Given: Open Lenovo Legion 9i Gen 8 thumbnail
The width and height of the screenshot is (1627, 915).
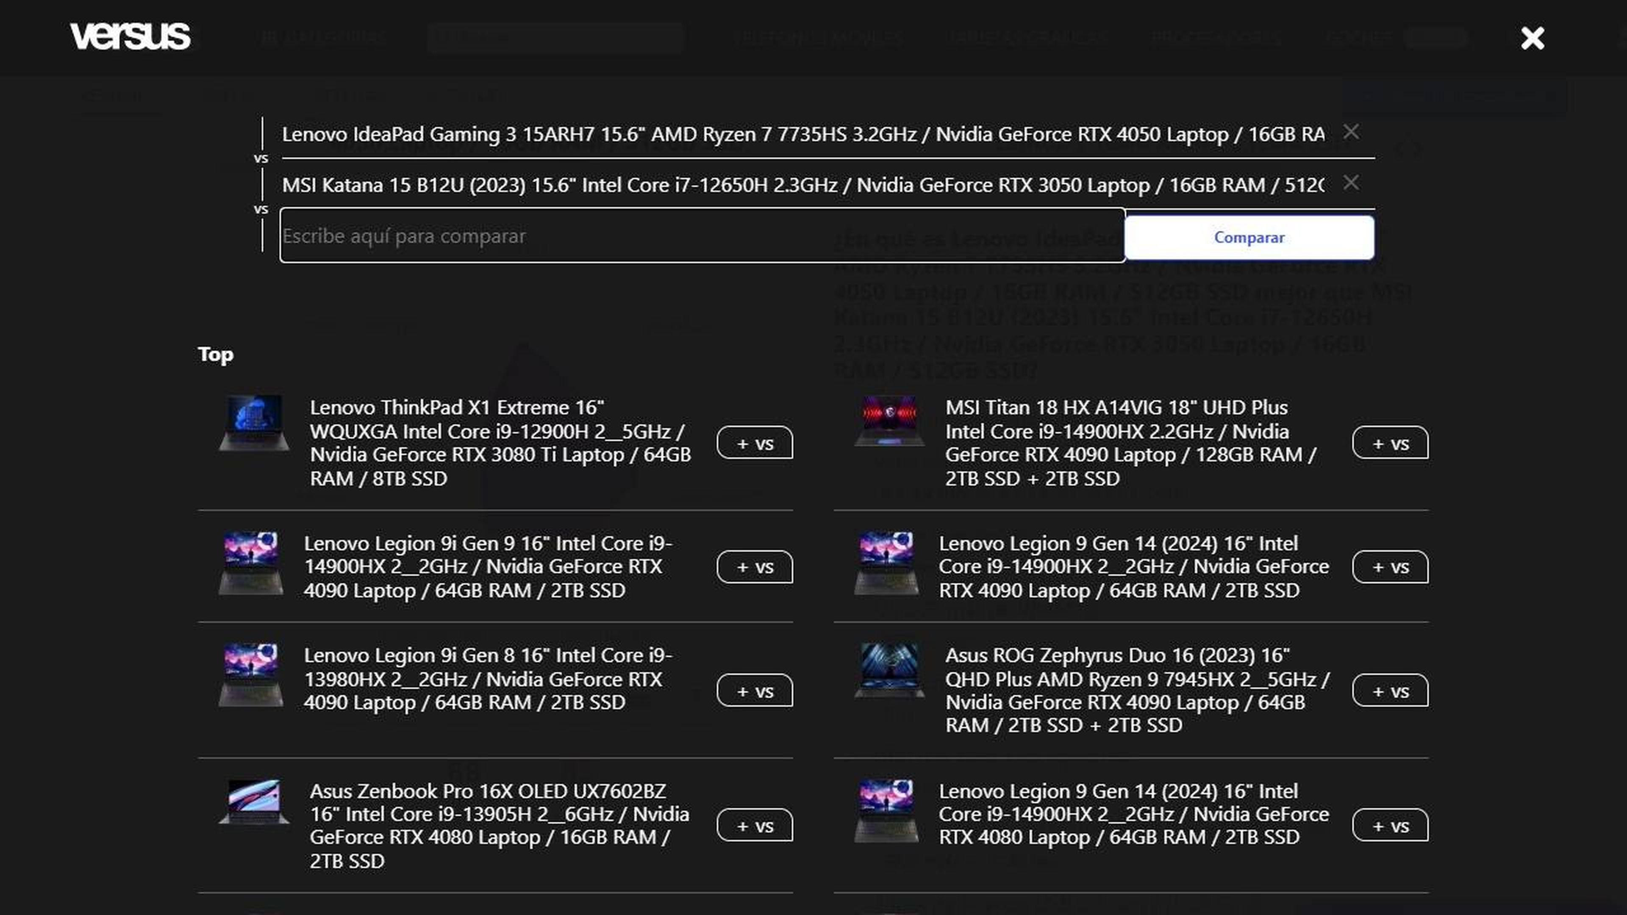Looking at the screenshot, I should [x=251, y=675].
